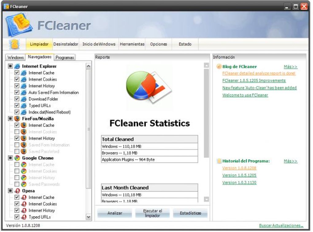
Task: Click Chrome icon beside Saved Passwords
Action: (24, 184)
